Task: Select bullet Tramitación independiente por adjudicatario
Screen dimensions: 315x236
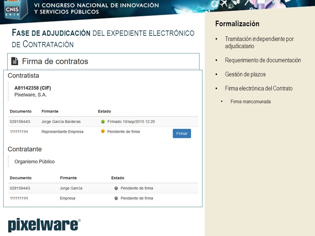Action: point(259,42)
